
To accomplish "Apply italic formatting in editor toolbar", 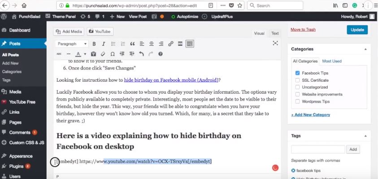I will click(x=104, y=44).
